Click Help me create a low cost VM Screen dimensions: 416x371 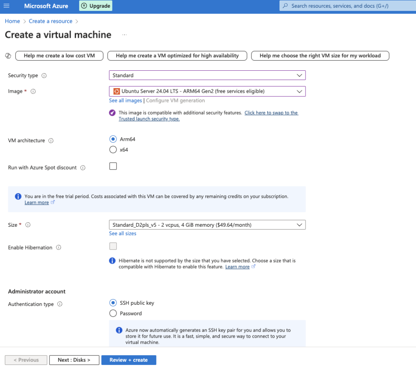[x=59, y=56]
